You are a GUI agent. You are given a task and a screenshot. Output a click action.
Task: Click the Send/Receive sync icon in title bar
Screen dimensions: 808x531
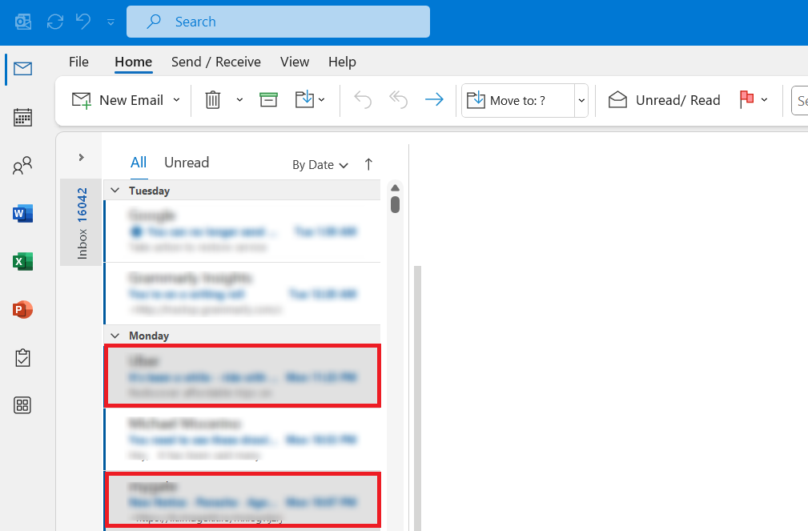pos(55,22)
